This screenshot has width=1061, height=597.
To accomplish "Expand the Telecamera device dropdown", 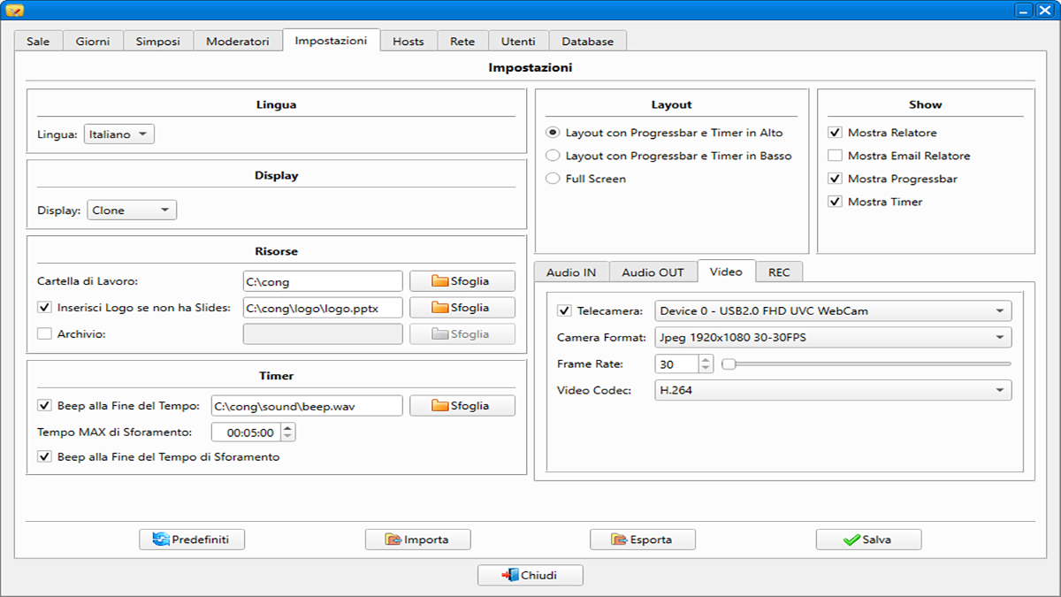I will (833, 311).
